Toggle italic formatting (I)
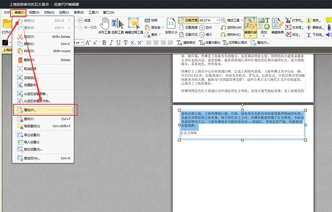Viewport: 332px width, 212px height. (111, 43)
